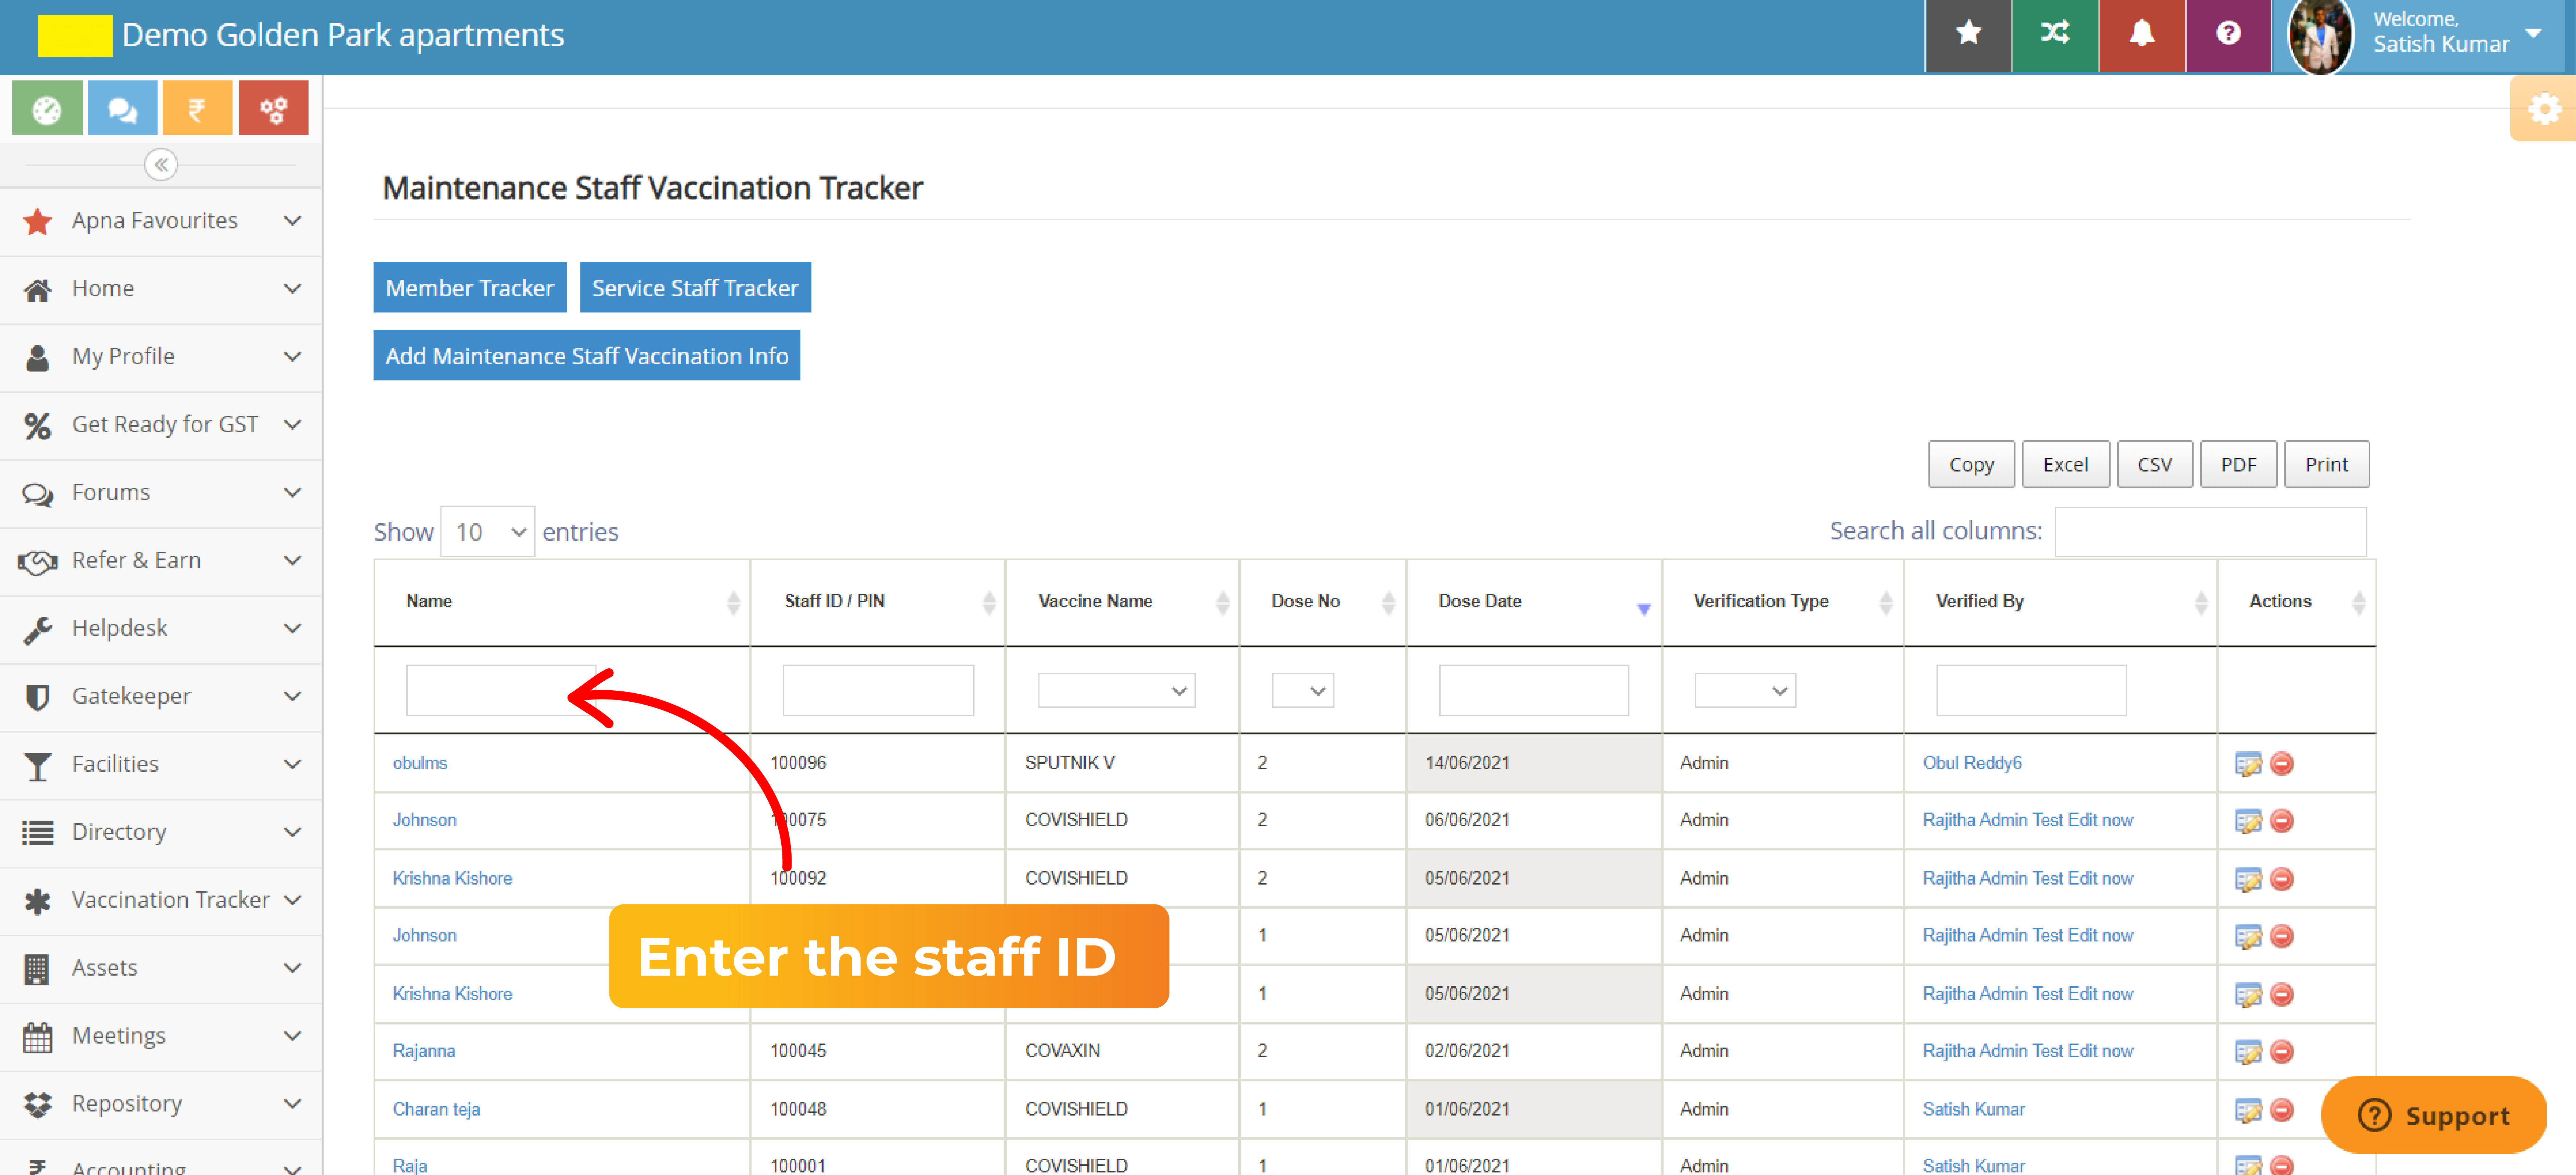Open the Vaccine Name filter dropdown
This screenshot has width=2576, height=1175.
[1117, 691]
